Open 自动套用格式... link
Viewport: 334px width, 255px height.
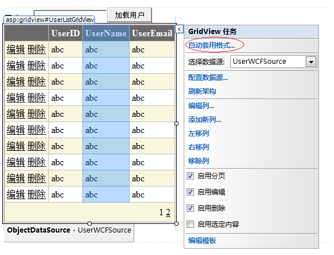point(211,45)
